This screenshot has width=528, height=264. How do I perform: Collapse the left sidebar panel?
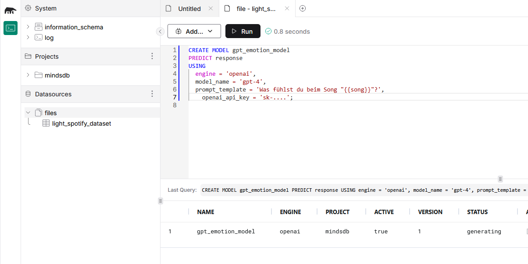[160, 32]
